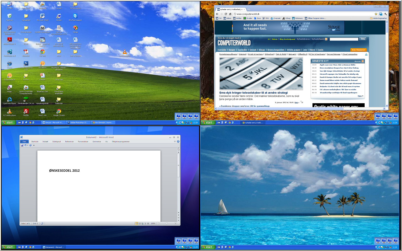Click the IDG-NEWS desktop icon
The height and width of the screenshot is (251, 402).
tap(42, 65)
